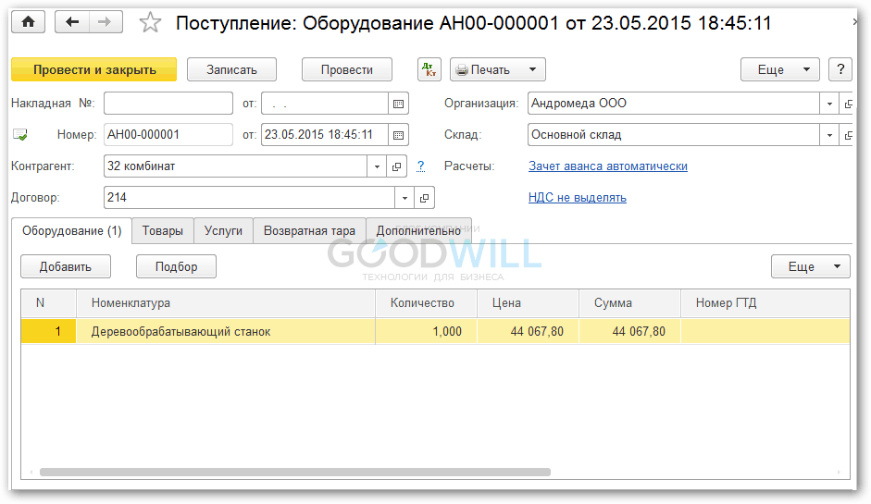Click Провести и закрыть button
Viewport: 871px width, 504px height.
click(93, 69)
